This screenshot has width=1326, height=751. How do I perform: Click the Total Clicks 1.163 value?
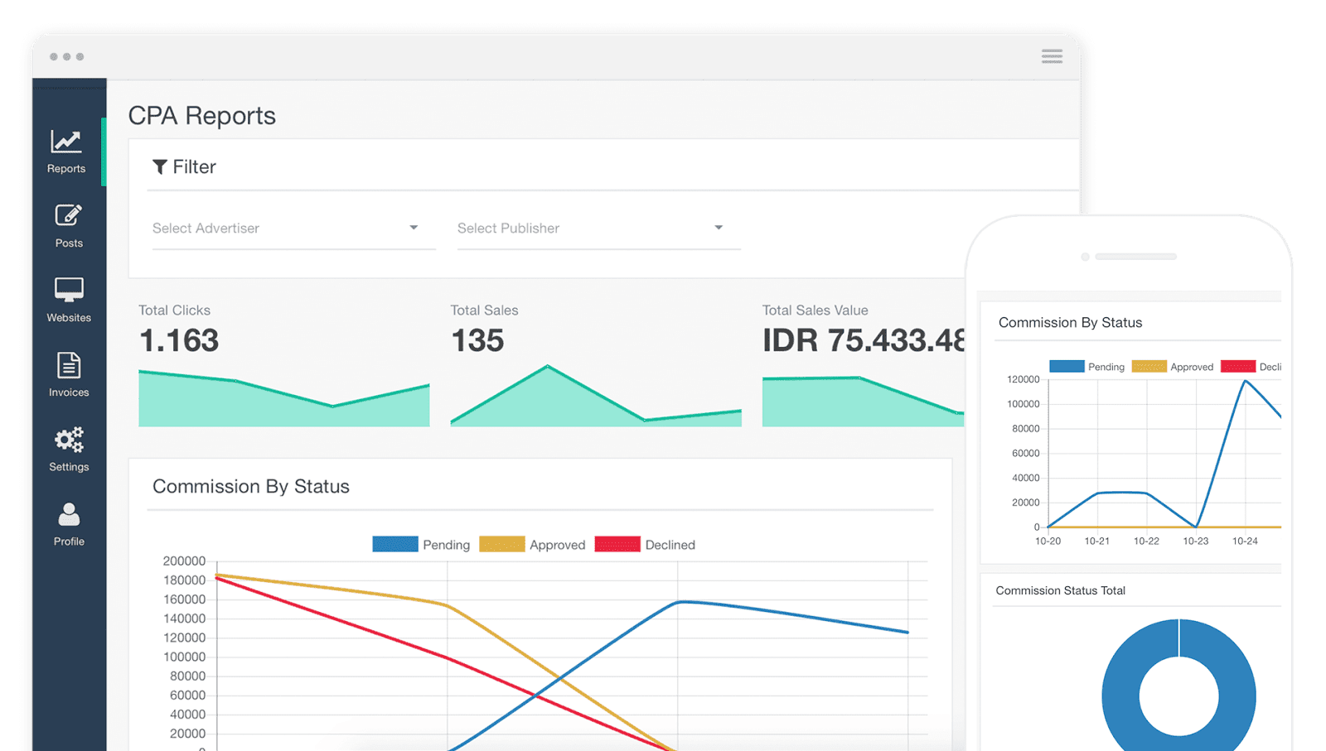(x=179, y=340)
